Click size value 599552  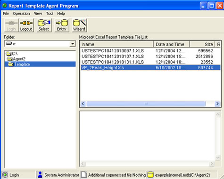[x=206, y=51]
